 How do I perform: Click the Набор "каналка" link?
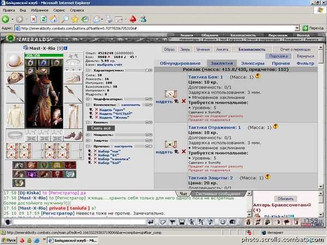click(114, 159)
